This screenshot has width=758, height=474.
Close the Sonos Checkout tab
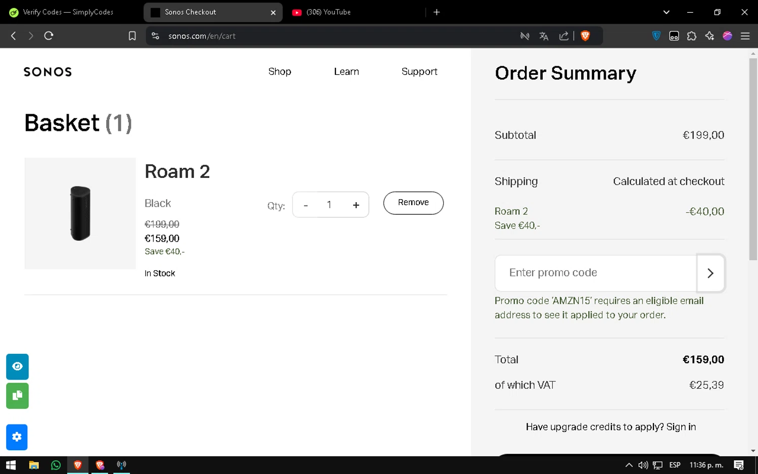273,13
